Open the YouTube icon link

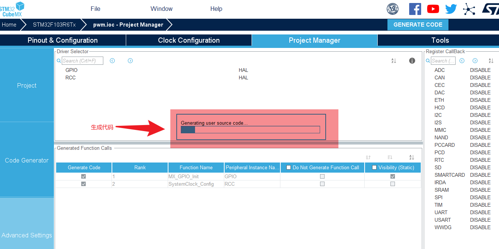(433, 9)
